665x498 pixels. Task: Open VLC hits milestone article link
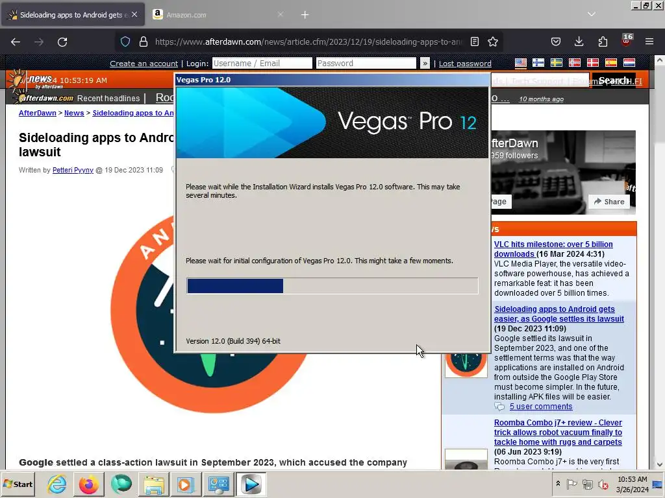point(553,249)
